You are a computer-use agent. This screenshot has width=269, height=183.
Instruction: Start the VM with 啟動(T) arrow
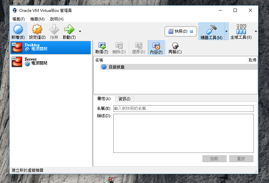(x=69, y=29)
